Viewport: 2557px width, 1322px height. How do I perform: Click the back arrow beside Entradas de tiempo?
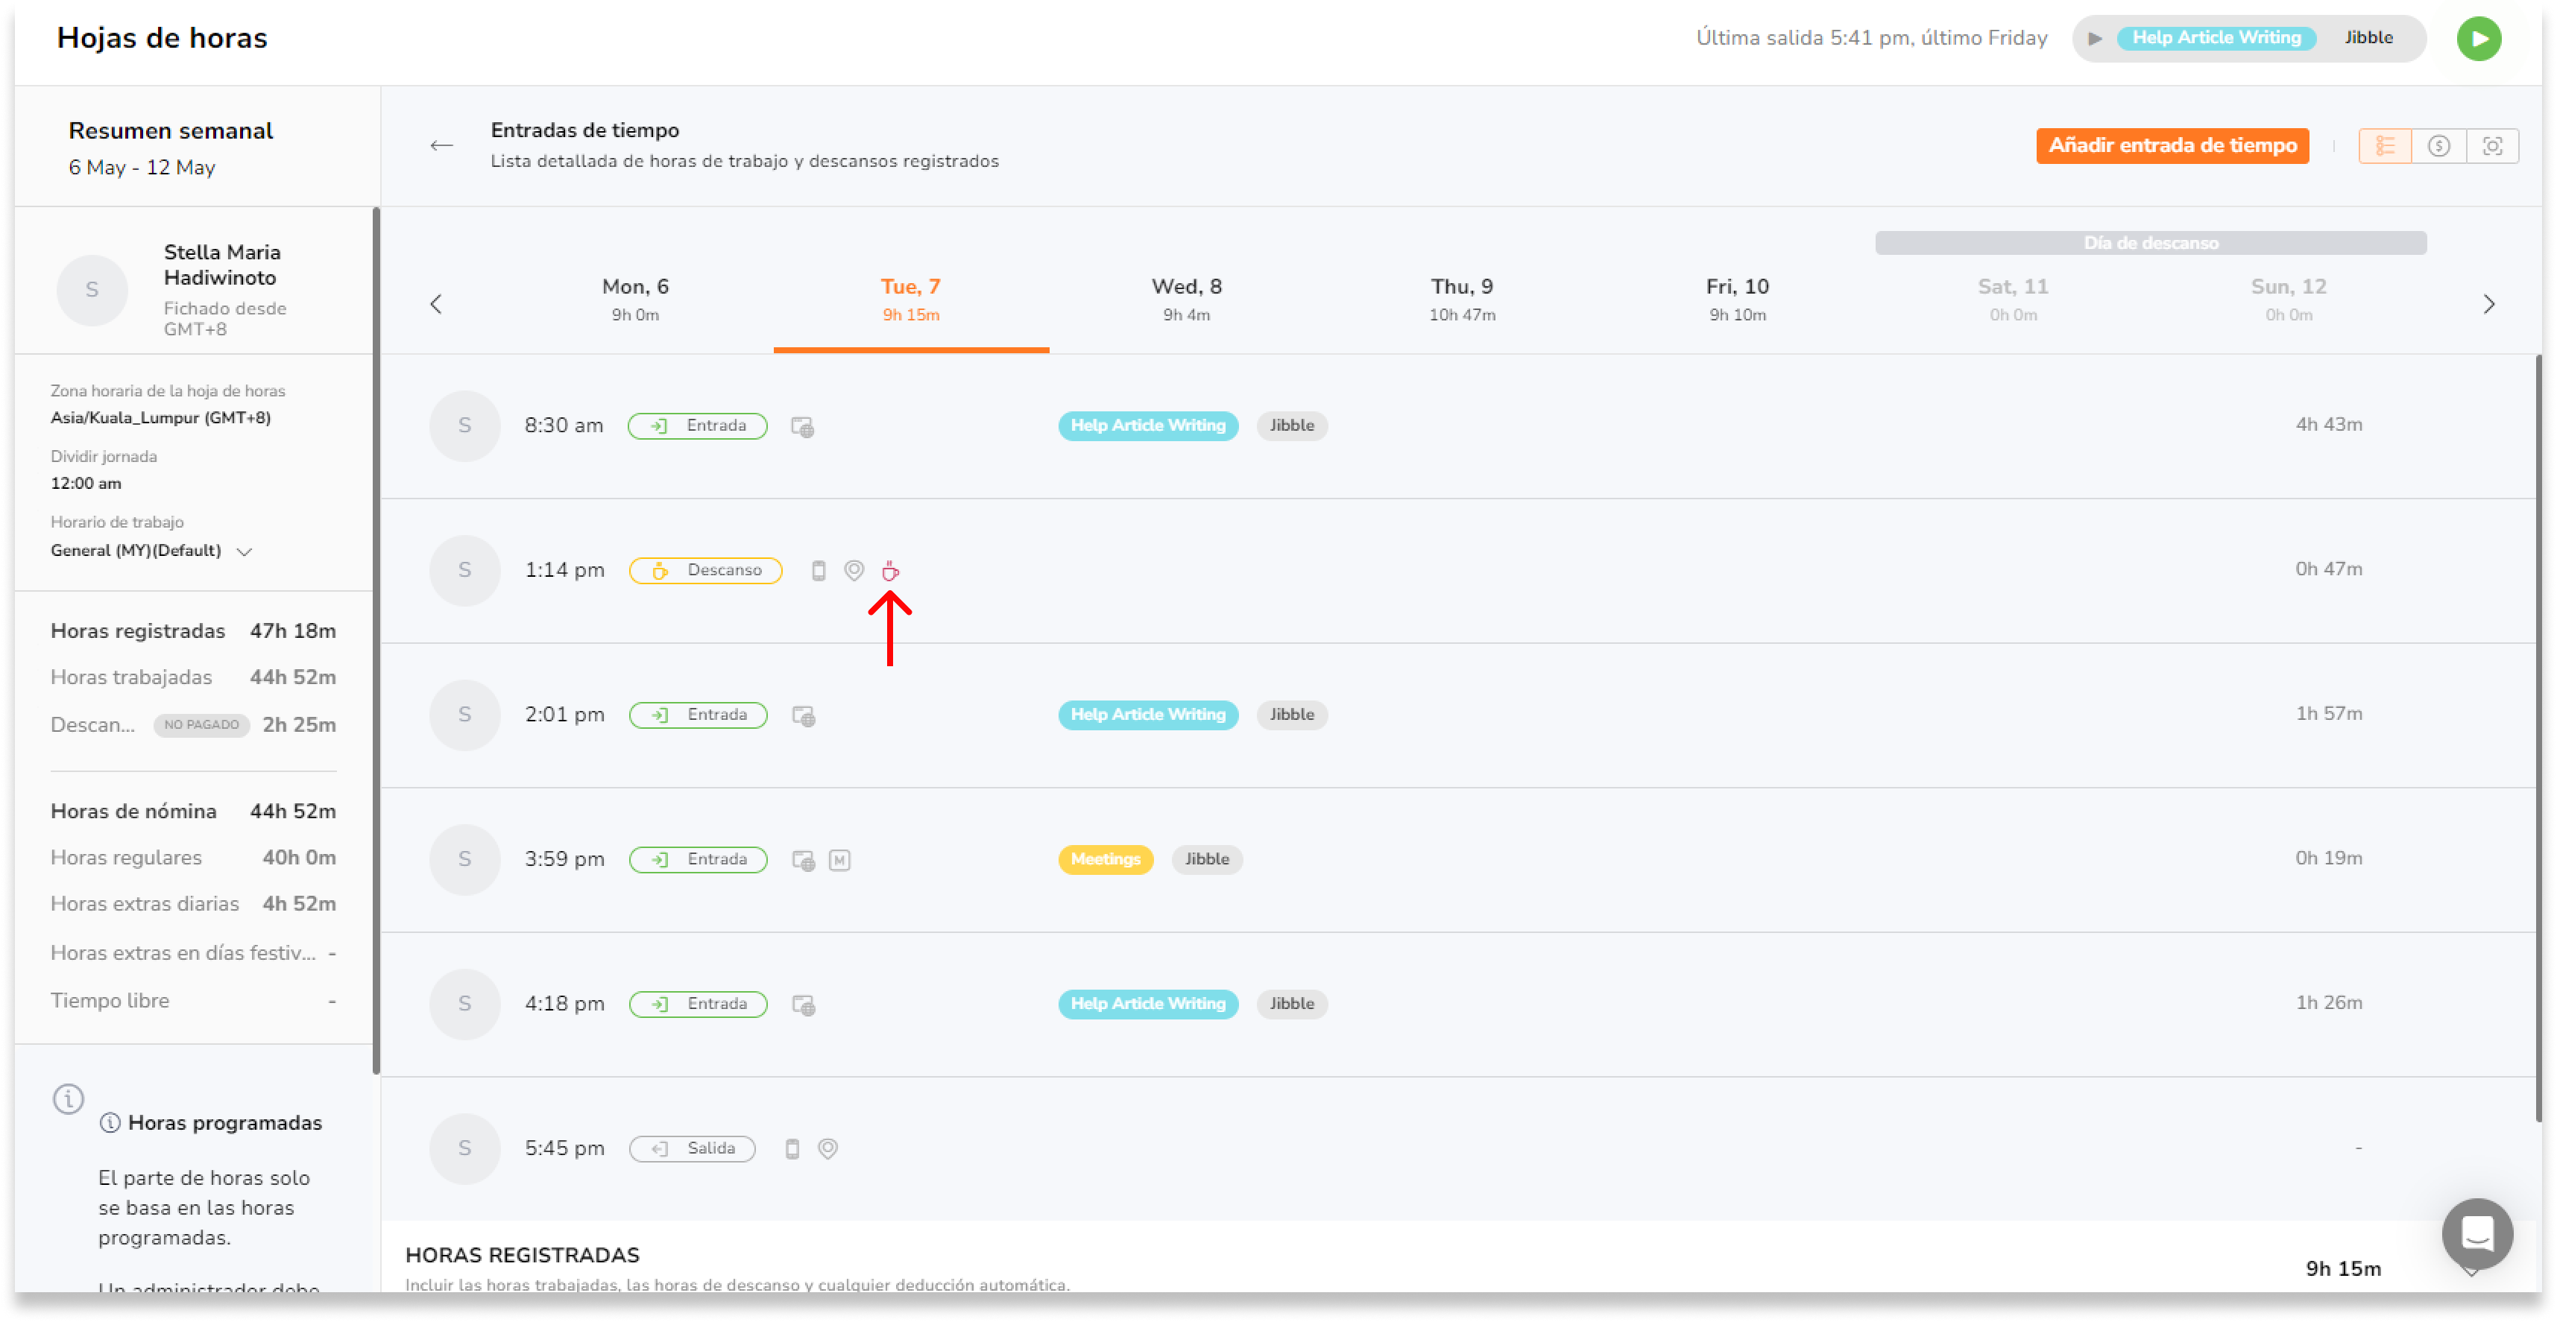tap(442, 146)
